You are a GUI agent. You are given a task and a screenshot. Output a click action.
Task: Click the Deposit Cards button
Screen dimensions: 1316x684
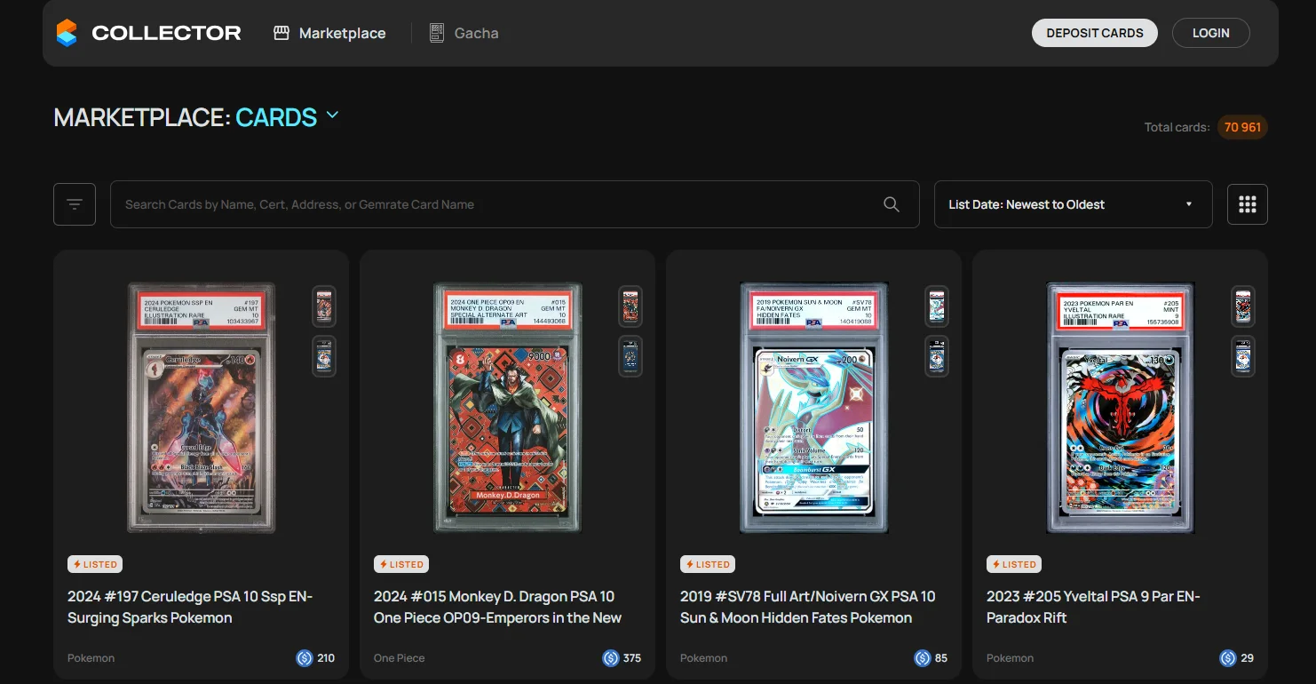point(1095,33)
